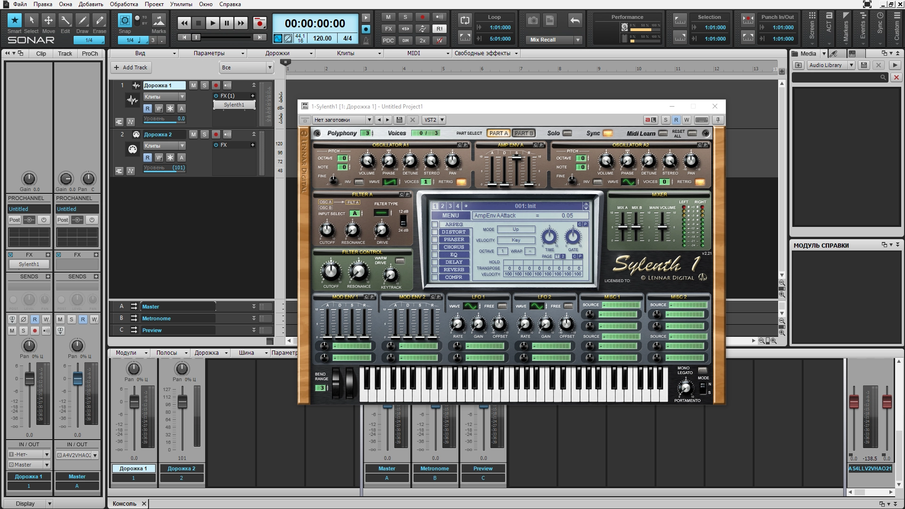The image size is (905, 509).
Task: Arm the transport Record button
Action: point(259,23)
